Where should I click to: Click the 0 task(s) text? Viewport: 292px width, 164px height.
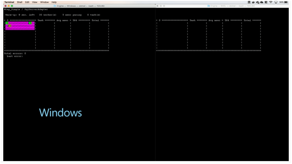pyautogui.click(x=94, y=15)
